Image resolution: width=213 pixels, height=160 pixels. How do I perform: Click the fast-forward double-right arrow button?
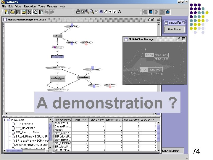pos(162,12)
